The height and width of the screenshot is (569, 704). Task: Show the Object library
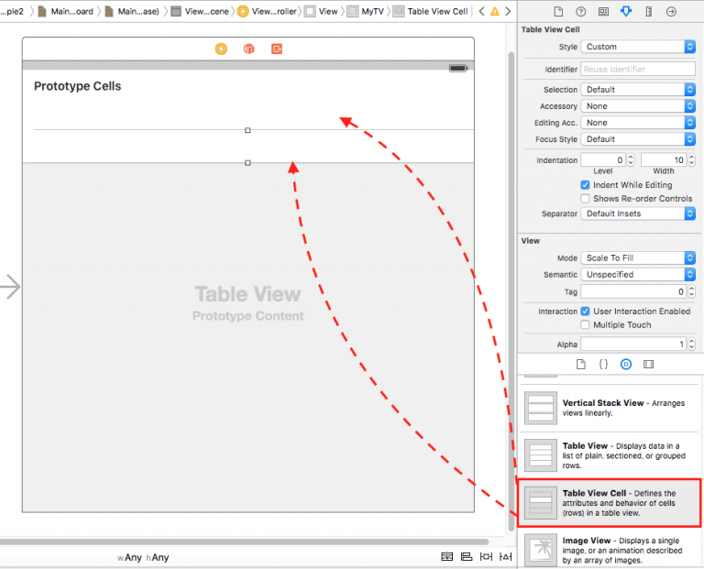[x=625, y=364]
